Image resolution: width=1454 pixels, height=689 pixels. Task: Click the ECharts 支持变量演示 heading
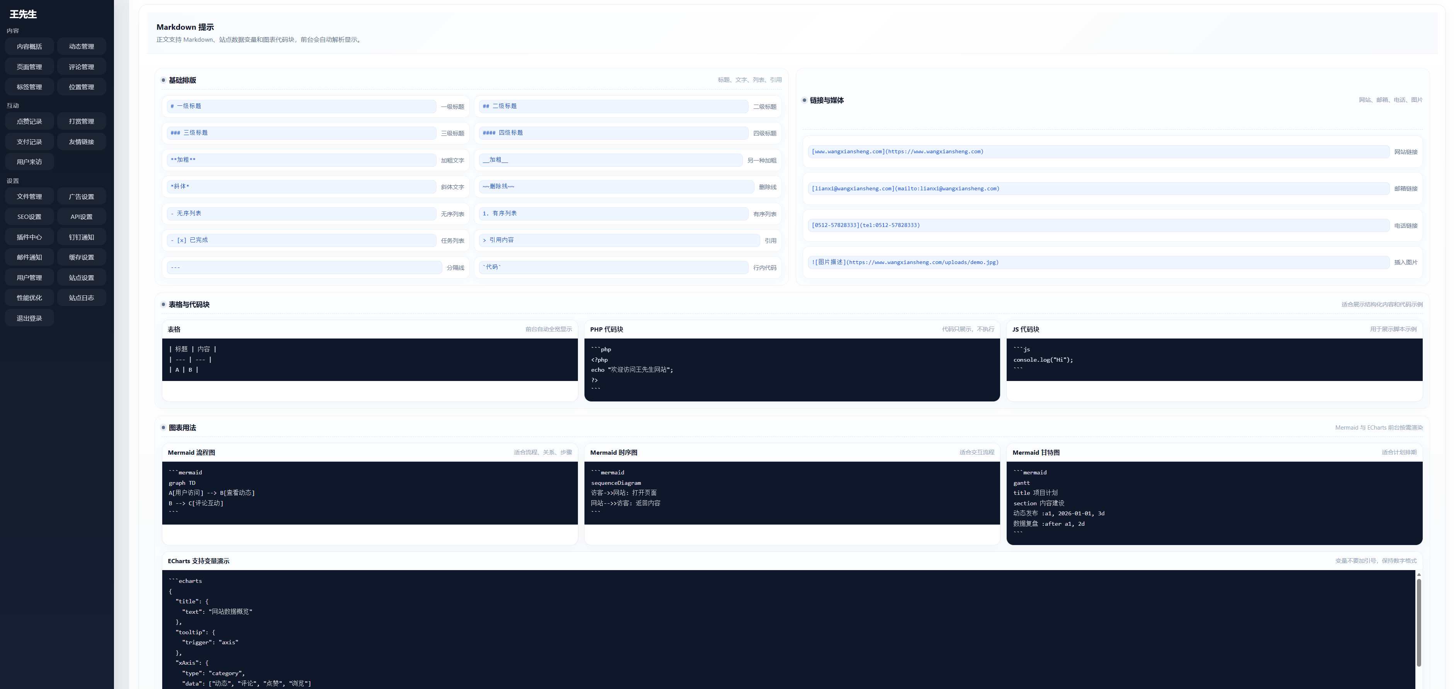(199, 561)
